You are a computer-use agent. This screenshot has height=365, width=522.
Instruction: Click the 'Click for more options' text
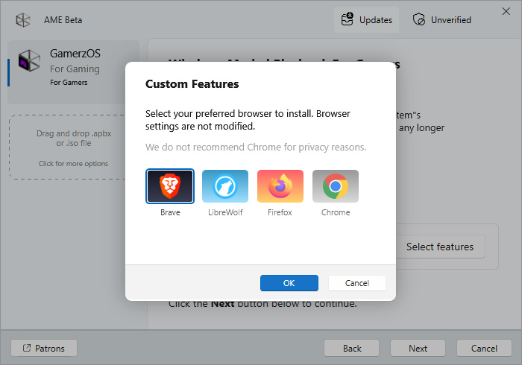click(x=73, y=164)
